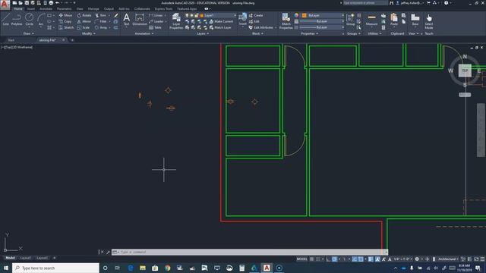Click the Group tool
Viewport: 486px width, 273px height.
point(350,20)
